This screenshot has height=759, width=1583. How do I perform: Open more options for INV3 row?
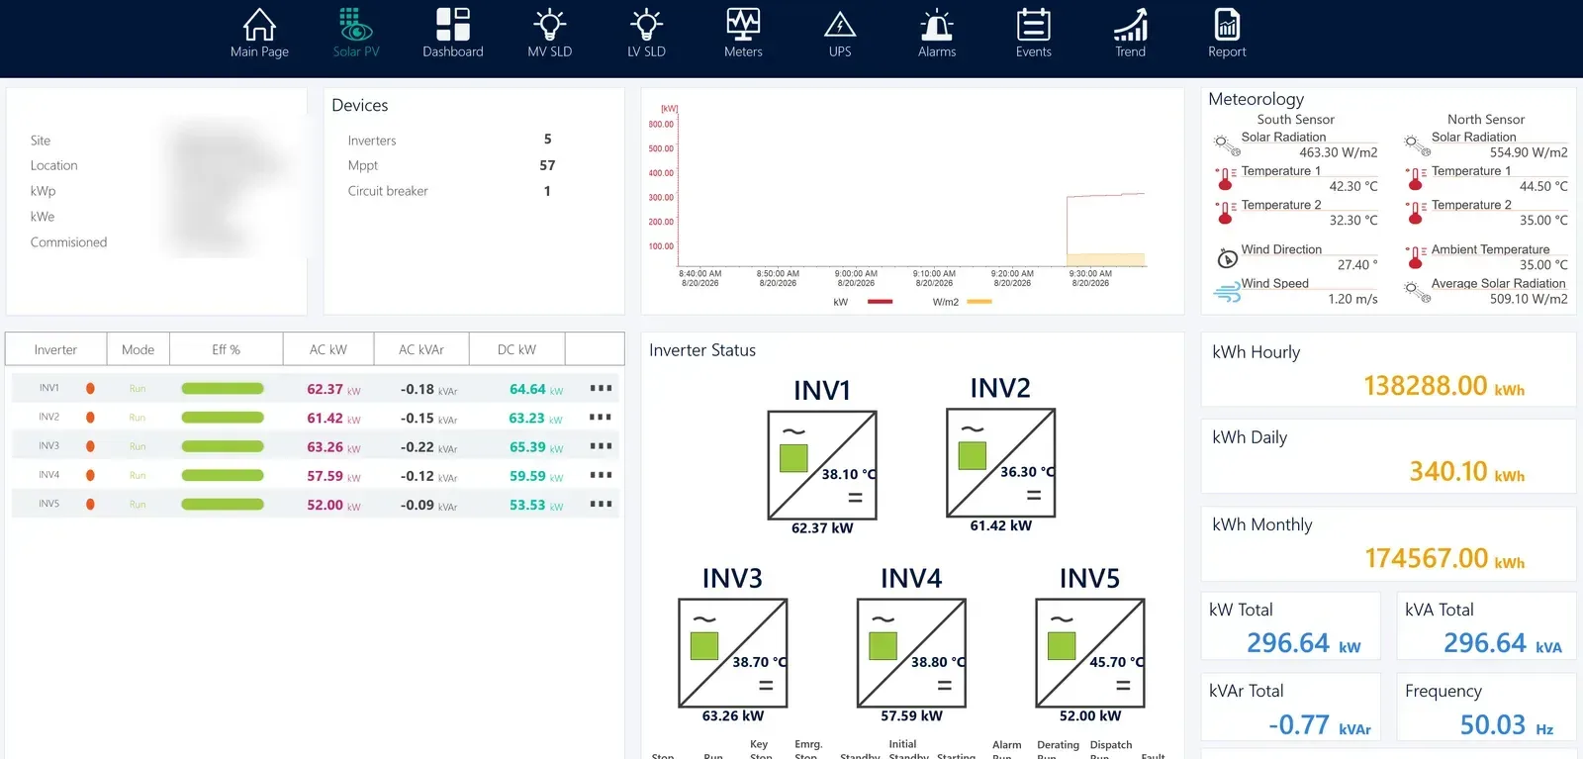[601, 445]
